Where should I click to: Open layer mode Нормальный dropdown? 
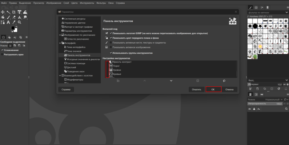coord(274,99)
